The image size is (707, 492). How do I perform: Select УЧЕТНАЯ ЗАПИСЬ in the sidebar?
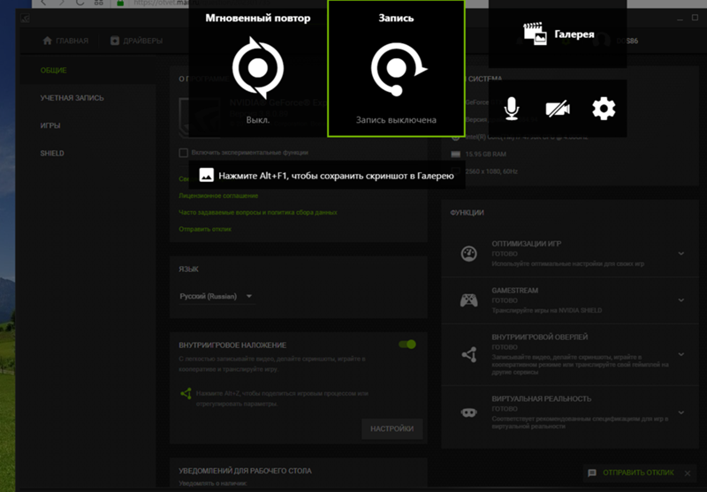(x=72, y=98)
